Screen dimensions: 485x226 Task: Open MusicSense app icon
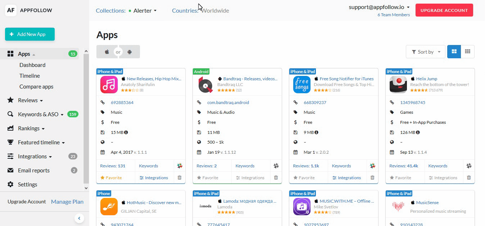pos(398,207)
